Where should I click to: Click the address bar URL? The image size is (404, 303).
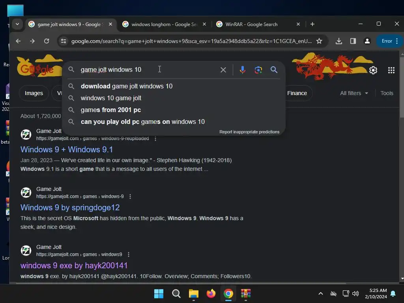191,41
